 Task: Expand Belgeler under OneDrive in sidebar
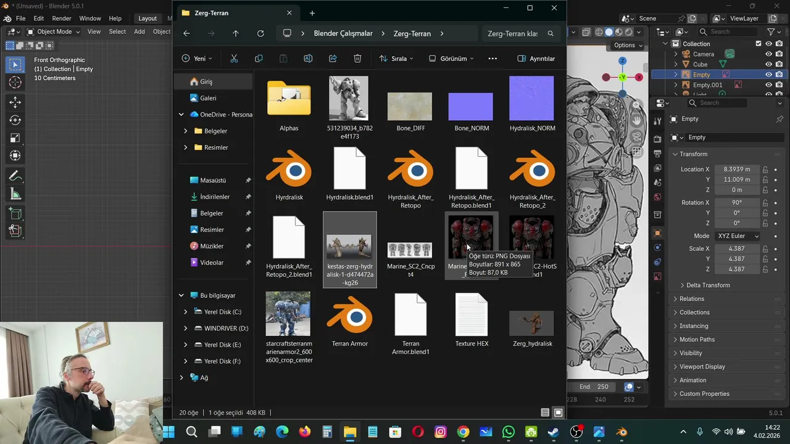point(185,131)
